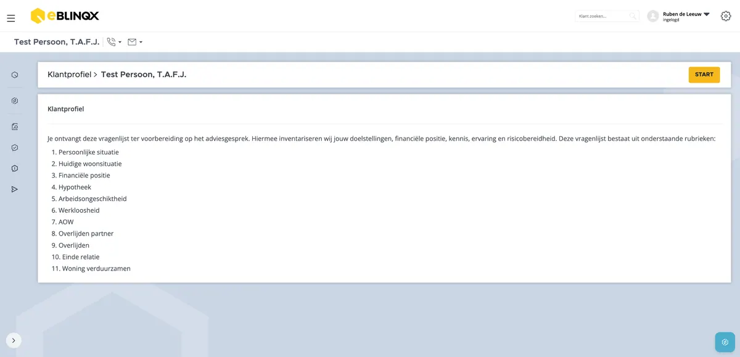Image resolution: width=740 pixels, height=357 pixels.
Task: Click the 'Persoonlijke situatie' list item
Action: pyautogui.click(x=89, y=152)
